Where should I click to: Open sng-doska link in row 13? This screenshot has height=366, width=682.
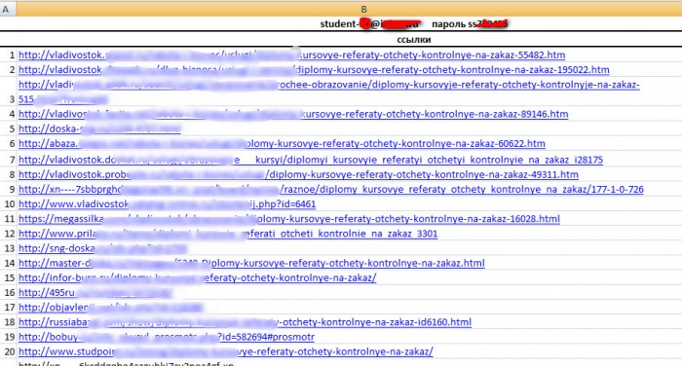102,248
